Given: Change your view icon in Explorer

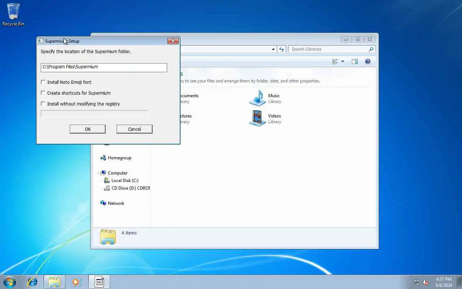Looking at the screenshot, I should pos(335,62).
